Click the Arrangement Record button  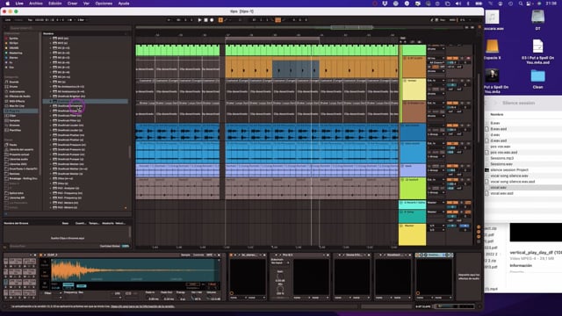pyautogui.click(x=212, y=20)
